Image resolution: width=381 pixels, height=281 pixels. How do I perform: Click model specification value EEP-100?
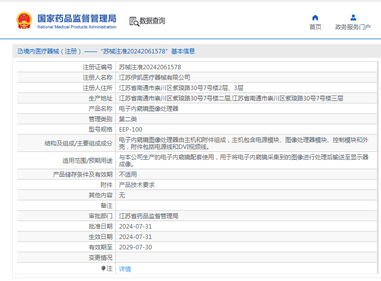pyautogui.click(x=130, y=130)
